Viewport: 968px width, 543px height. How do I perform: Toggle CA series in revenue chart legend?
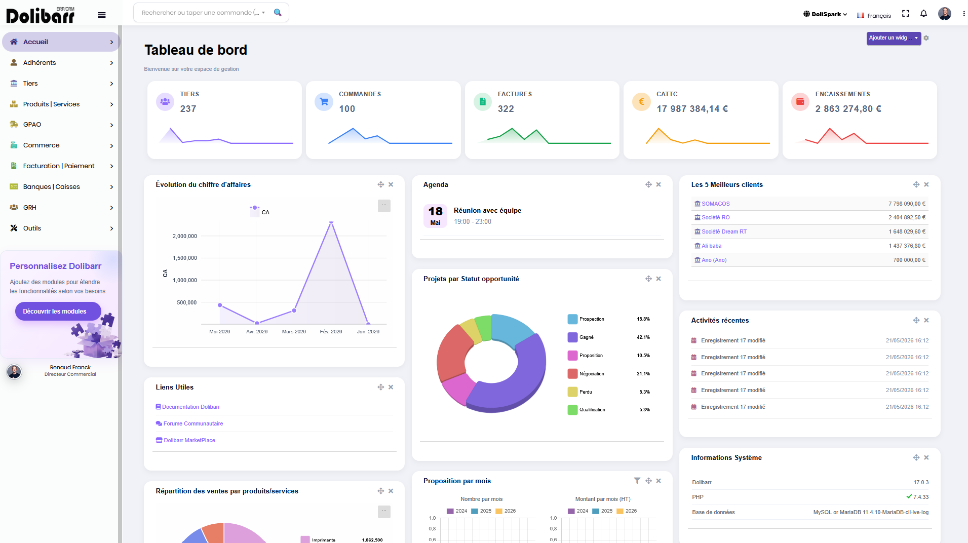(x=259, y=212)
